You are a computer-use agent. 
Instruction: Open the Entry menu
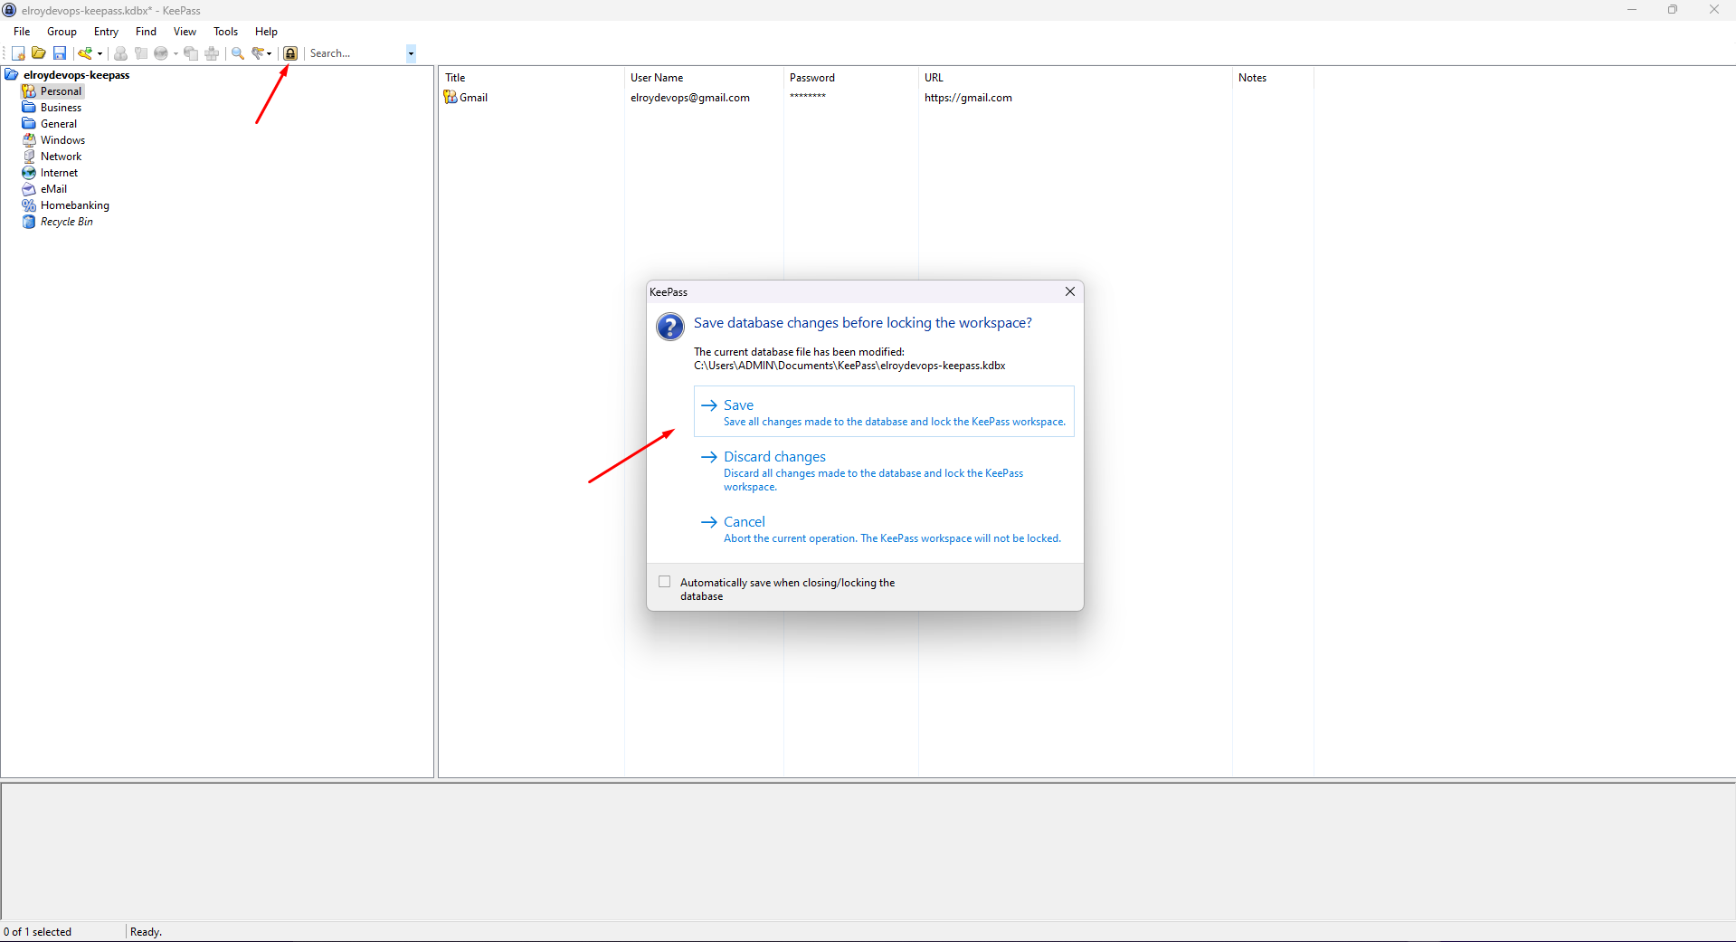tap(106, 32)
